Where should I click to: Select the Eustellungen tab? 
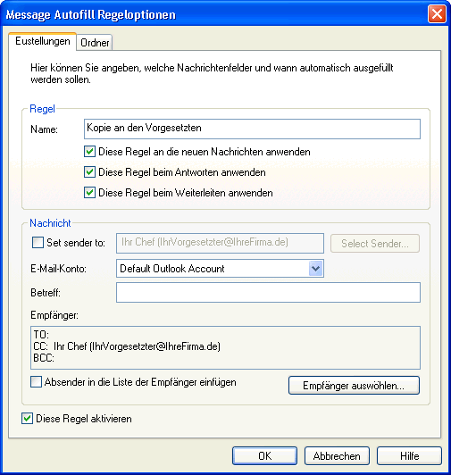click(x=43, y=41)
